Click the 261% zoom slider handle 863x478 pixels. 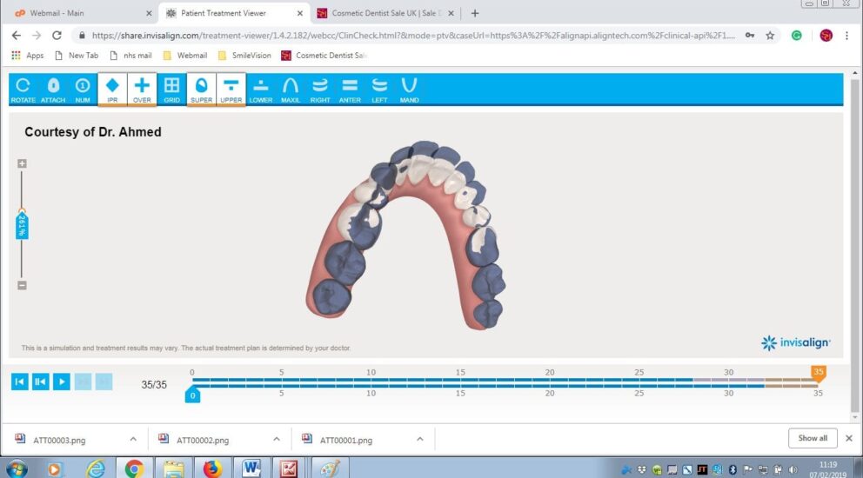pos(22,225)
